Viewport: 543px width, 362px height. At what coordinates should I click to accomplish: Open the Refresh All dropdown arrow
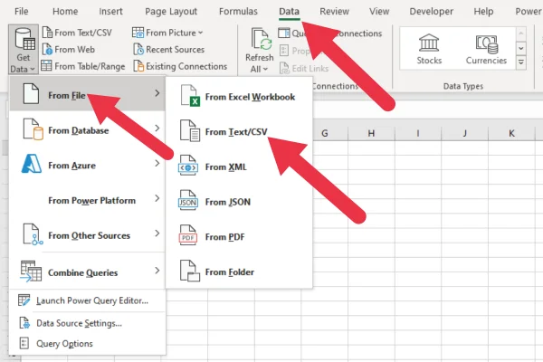point(265,69)
